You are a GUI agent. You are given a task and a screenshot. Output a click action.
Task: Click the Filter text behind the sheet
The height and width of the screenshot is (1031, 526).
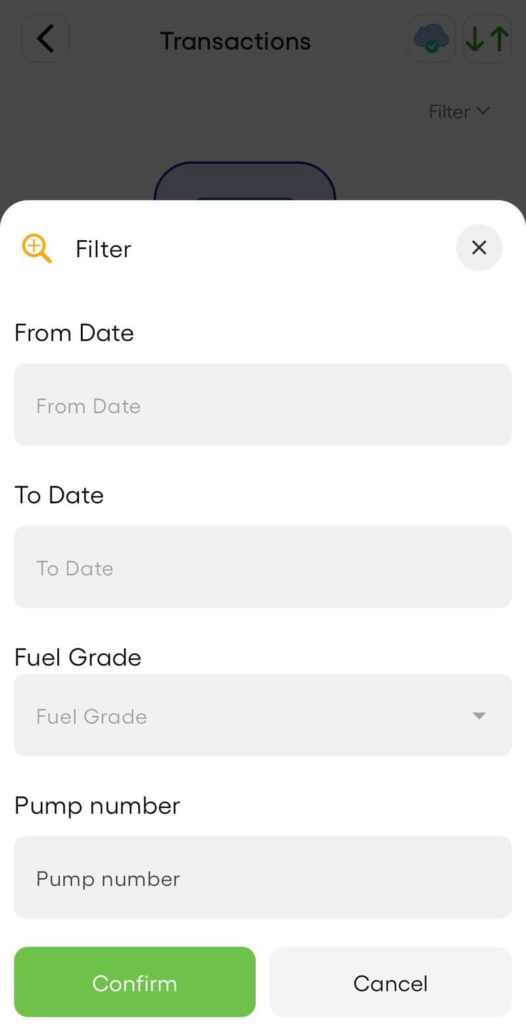click(449, 112)
